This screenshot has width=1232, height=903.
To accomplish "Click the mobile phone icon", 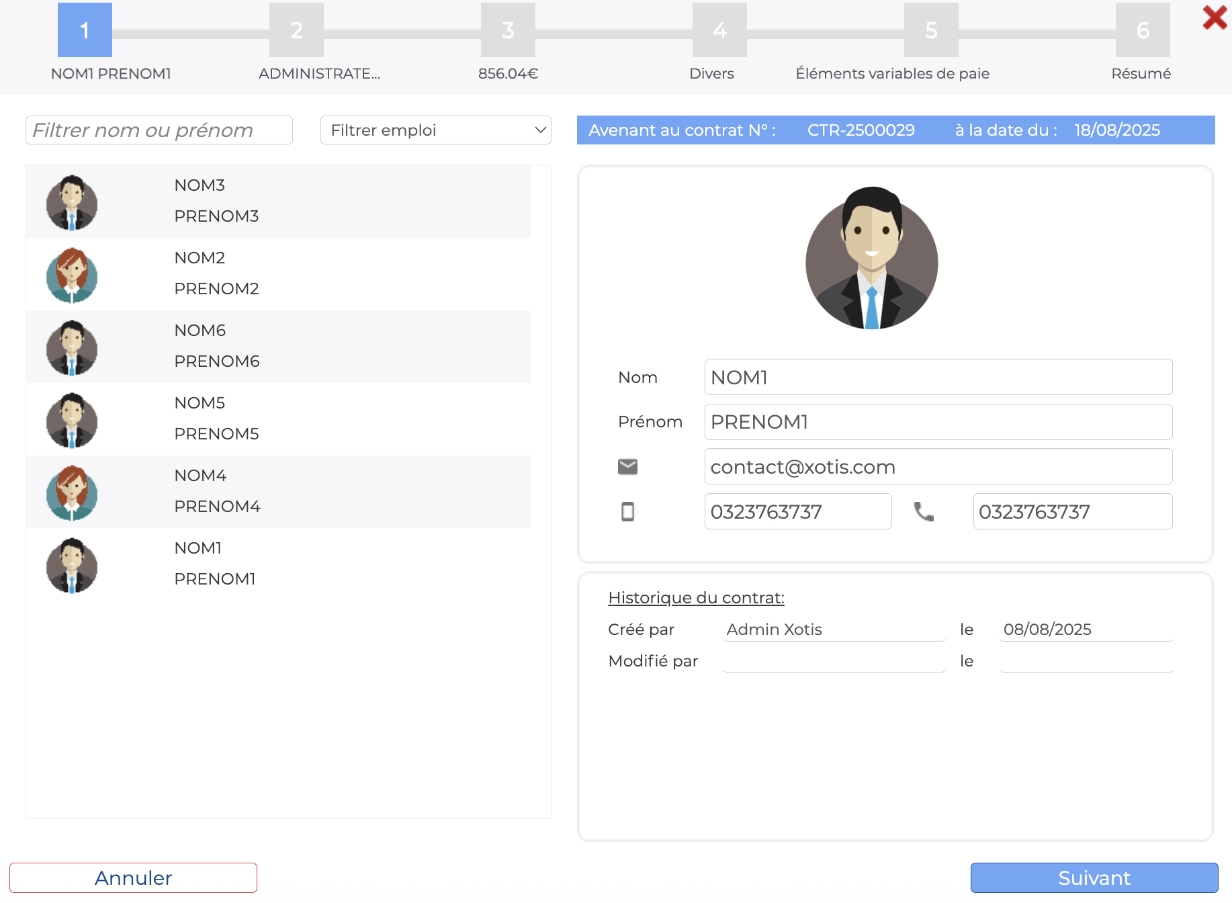I will pyautogui.click(x=627, y=511).
